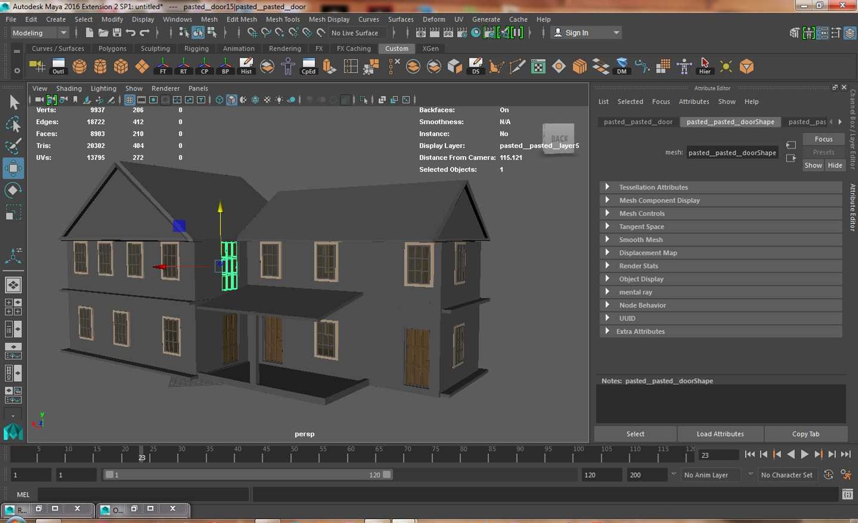
Task: Click the playback range slider bar
Action: [247, 475]
